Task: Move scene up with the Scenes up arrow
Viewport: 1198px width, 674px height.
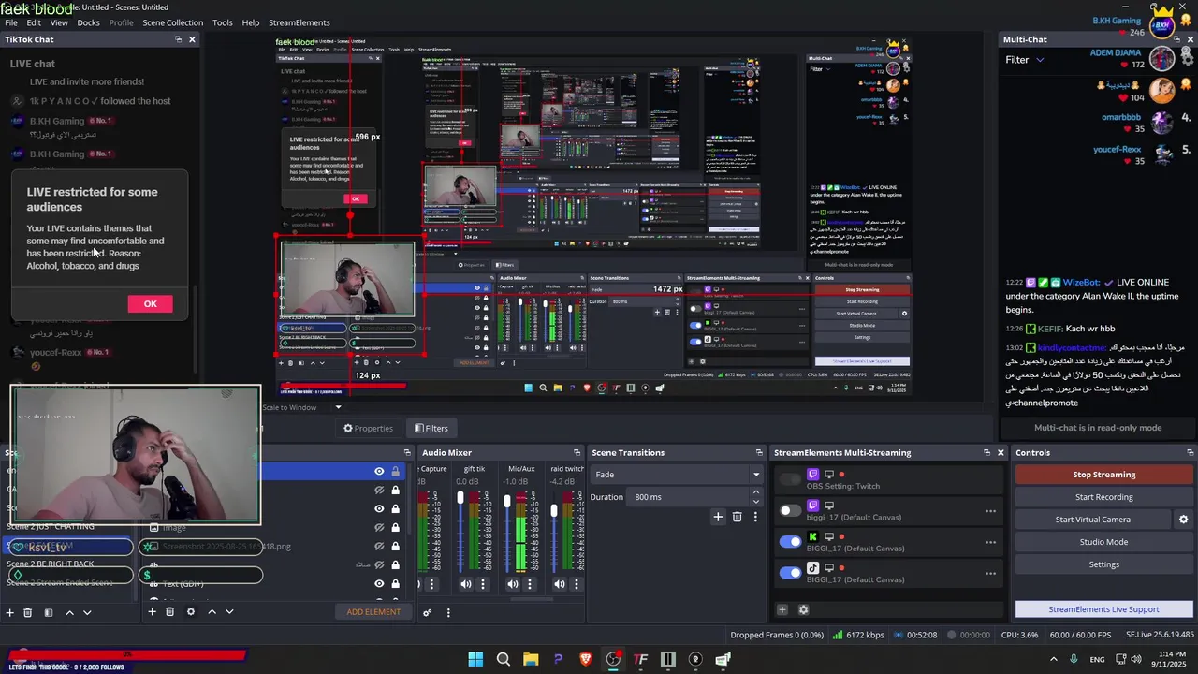Action: point(69,612)
